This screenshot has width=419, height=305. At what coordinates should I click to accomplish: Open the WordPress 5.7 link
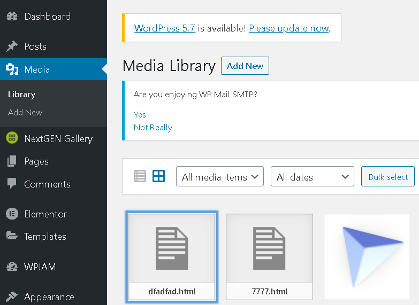tap(165, 28)
